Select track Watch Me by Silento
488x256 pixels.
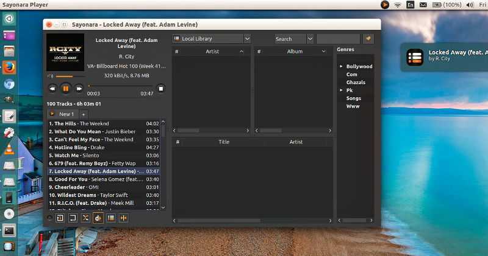click(104, 156)
